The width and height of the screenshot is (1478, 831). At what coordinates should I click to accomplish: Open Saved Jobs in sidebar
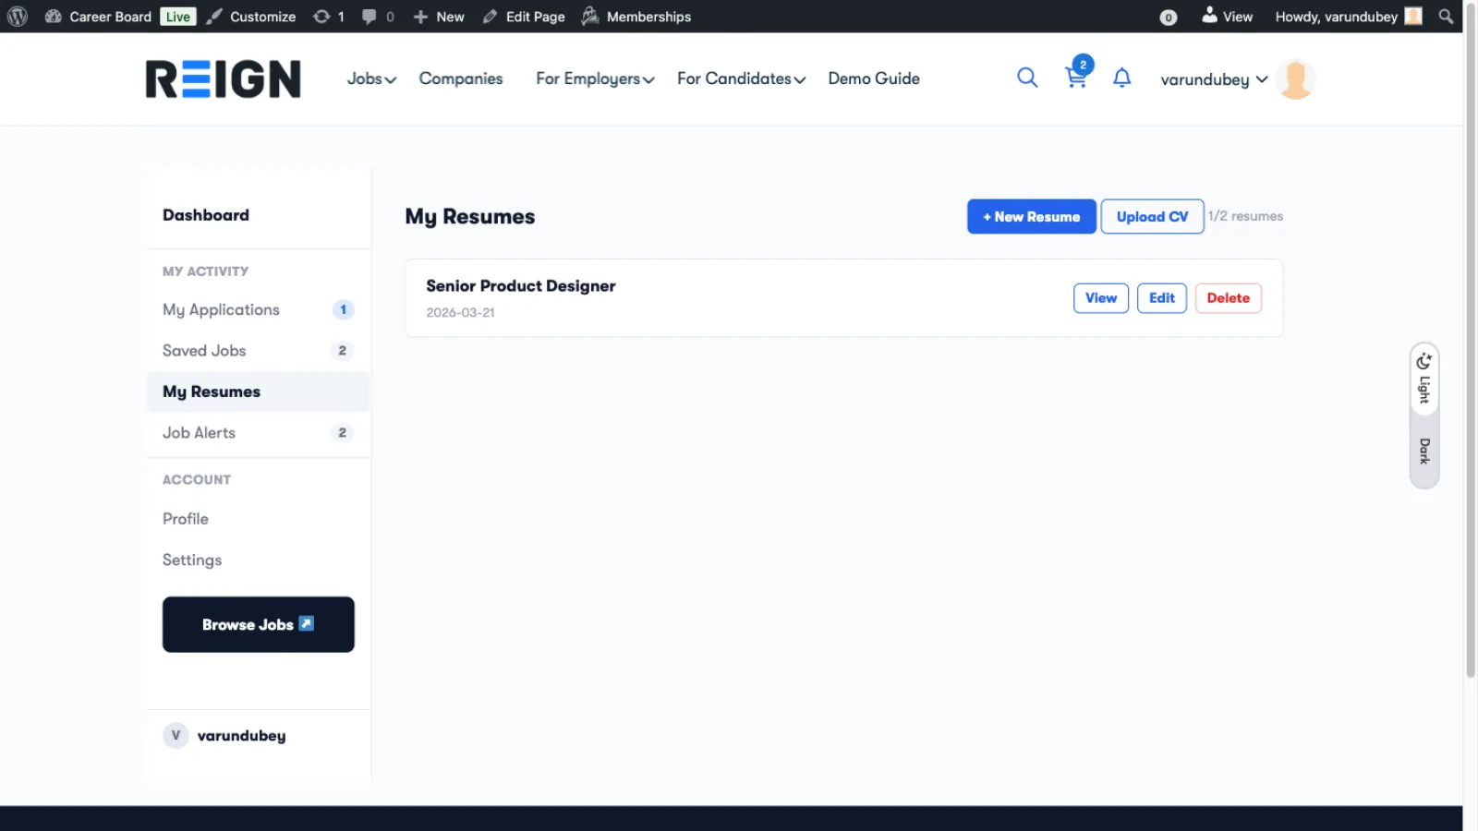(x=258, y=351)
